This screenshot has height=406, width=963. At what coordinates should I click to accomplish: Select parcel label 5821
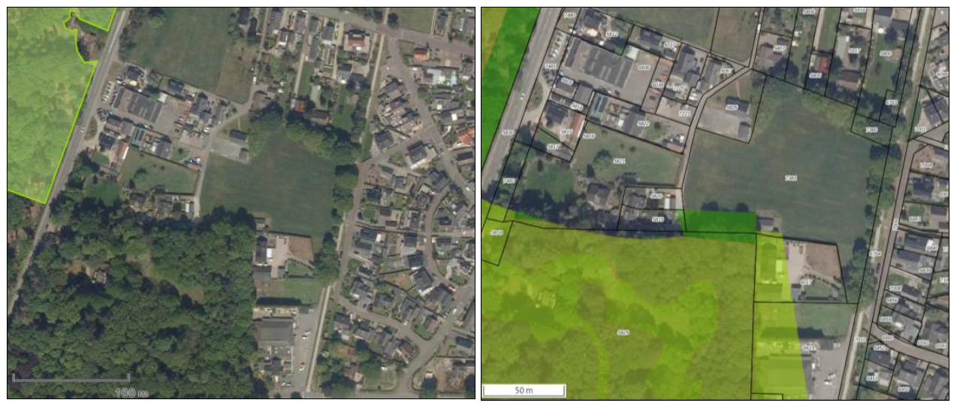(619, 161)
